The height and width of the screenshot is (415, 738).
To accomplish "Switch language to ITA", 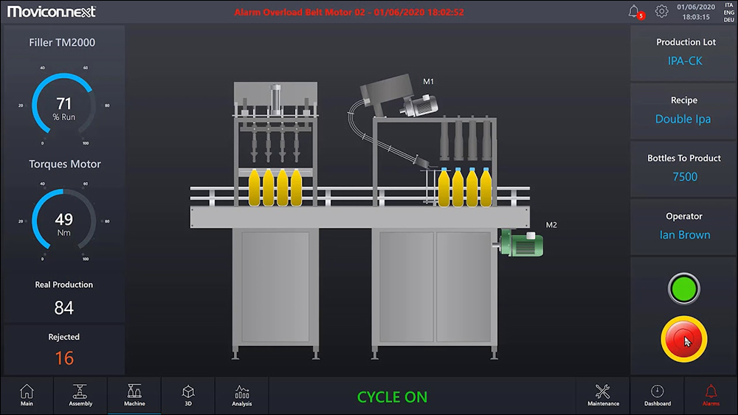I will (x=728, y=5).
